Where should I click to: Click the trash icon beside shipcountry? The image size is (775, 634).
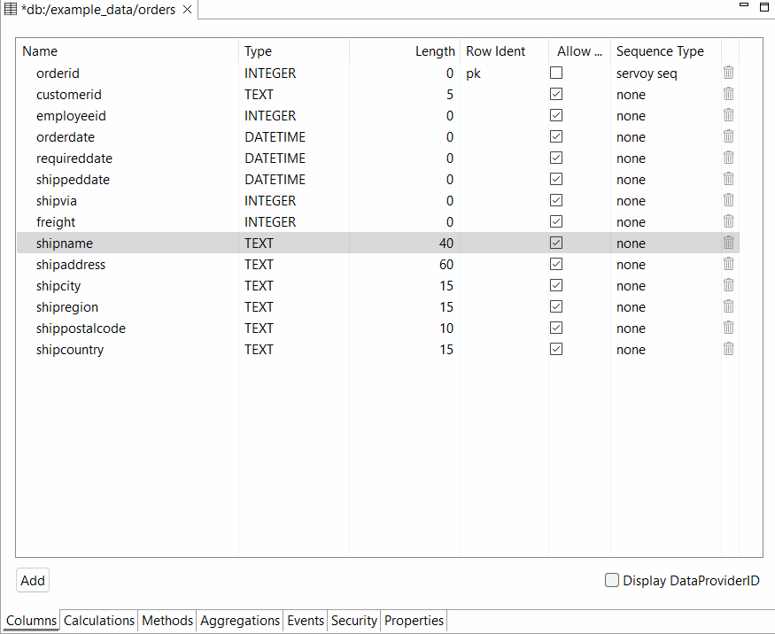coord(728,349)
